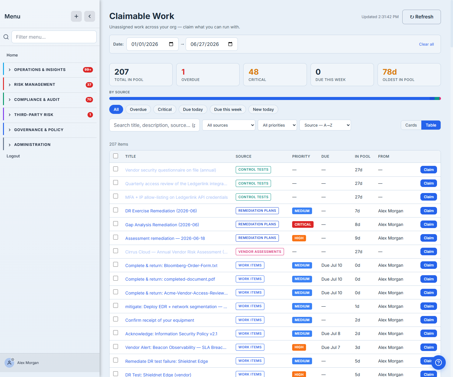Expand Risk Management menu section
This screenshot has width=453, height=377.
coord(50,85)
